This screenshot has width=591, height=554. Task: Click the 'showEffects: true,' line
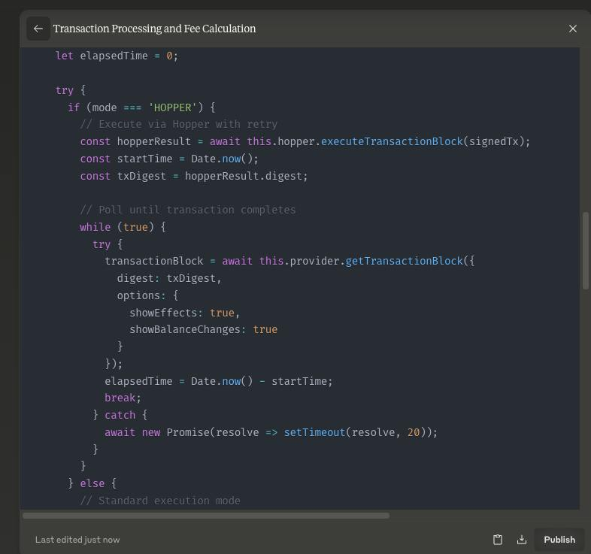click(184, 313)
